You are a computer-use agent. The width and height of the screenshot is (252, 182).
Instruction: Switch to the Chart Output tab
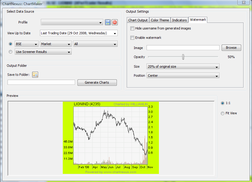138,20
